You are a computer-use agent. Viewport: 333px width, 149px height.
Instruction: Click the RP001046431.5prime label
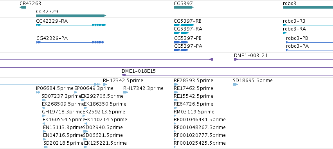click(200, 120)
